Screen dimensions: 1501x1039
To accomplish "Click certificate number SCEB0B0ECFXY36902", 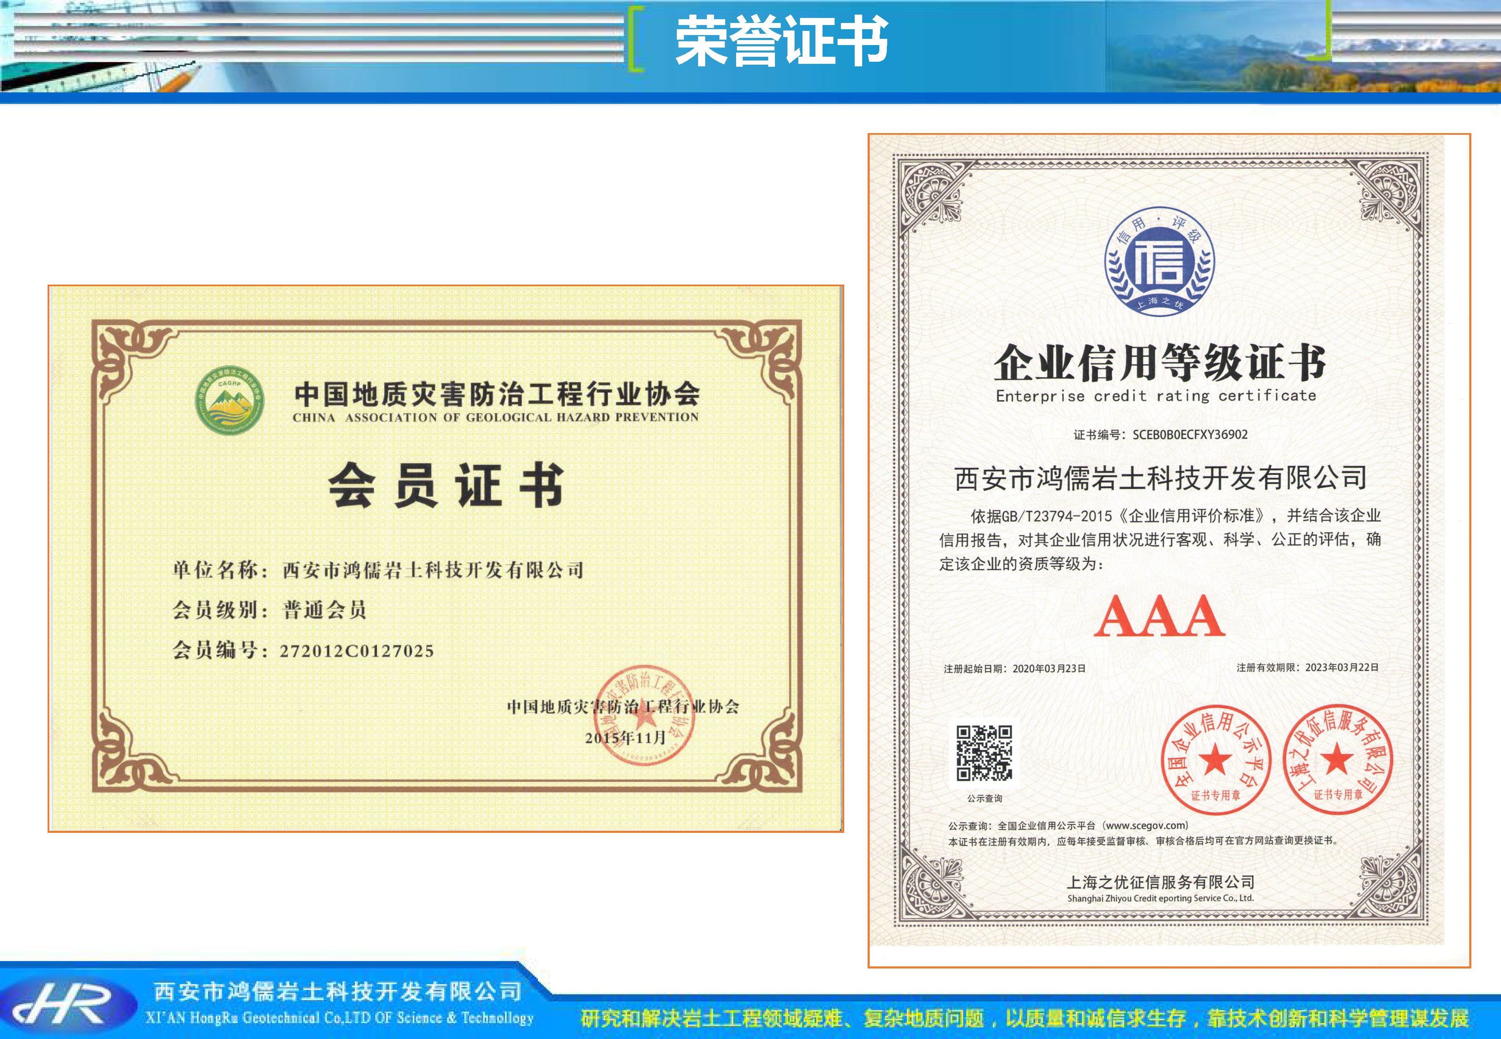I will [1160, 435].
